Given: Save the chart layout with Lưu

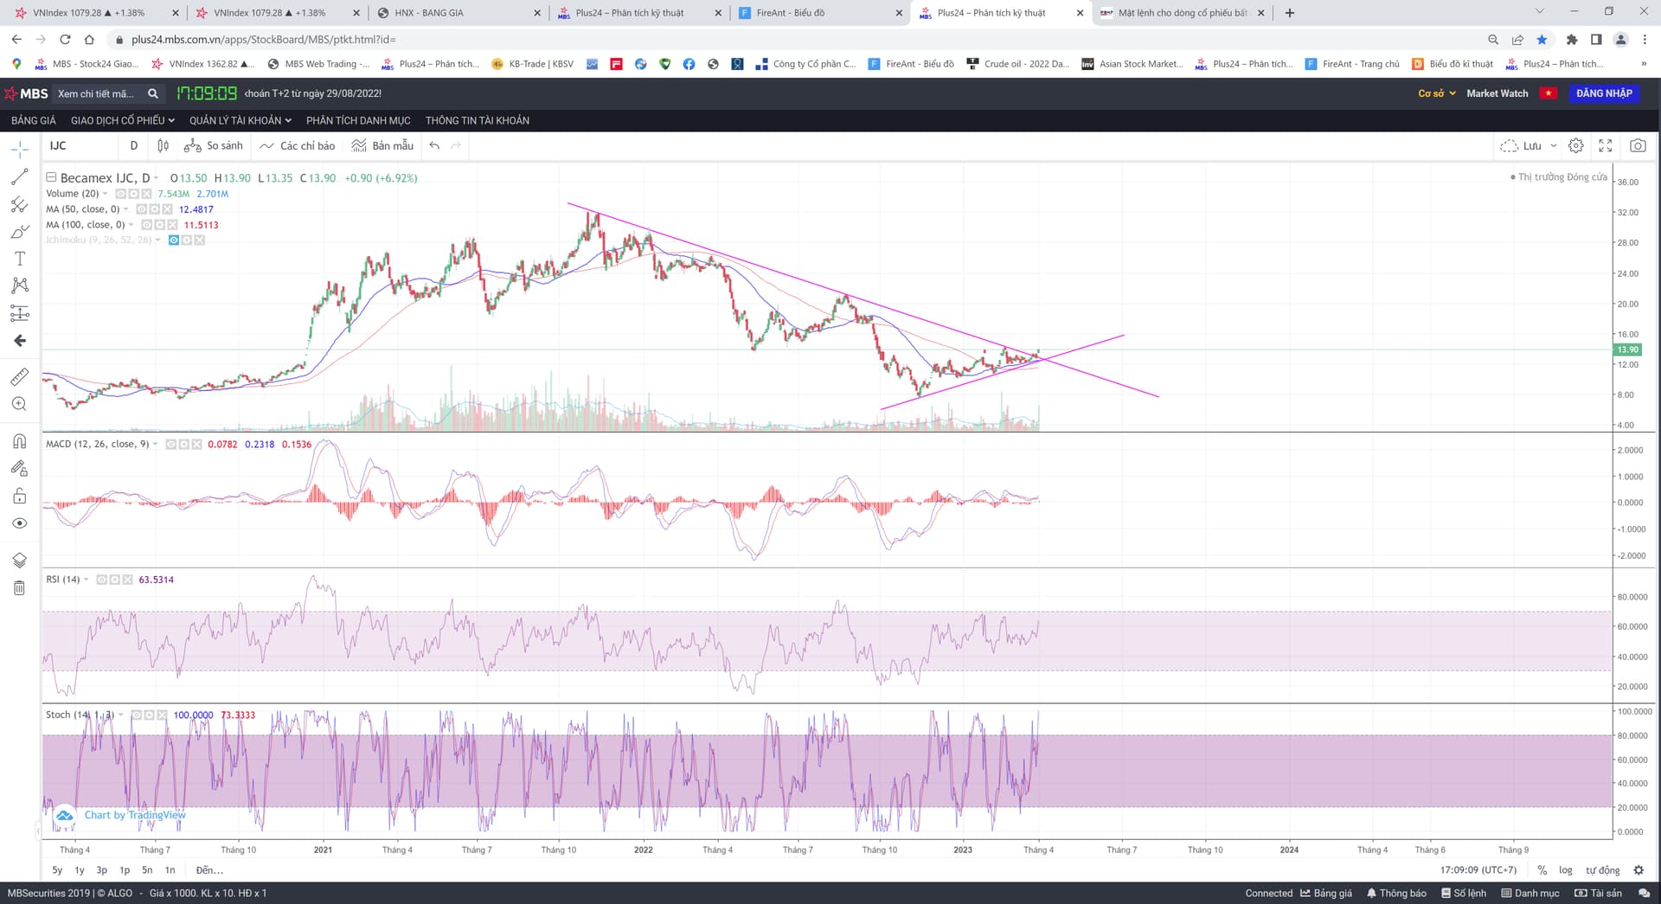Looking at the screenshot, I should (x=1521, y=145).
